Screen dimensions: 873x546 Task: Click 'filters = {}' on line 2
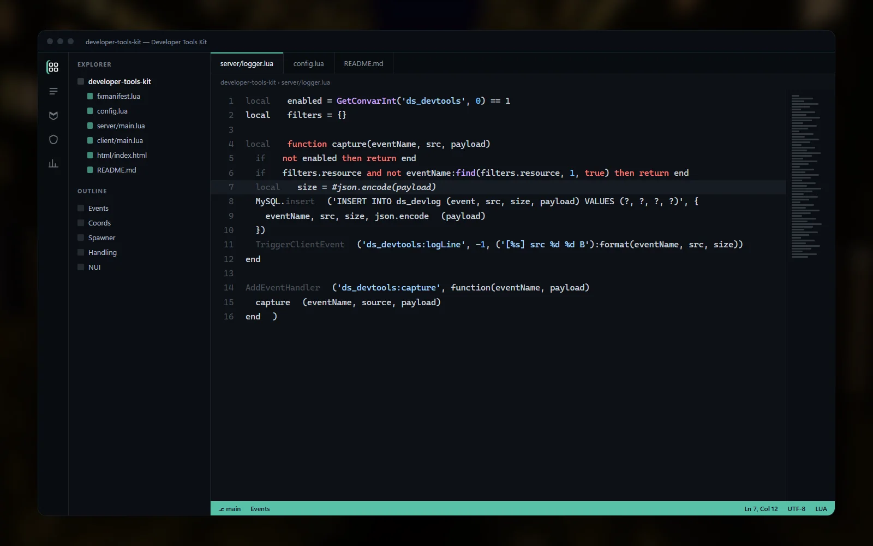[x=317, y=115]
